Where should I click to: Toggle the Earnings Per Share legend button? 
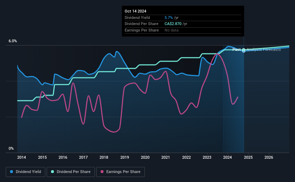(x=120, y=172)
